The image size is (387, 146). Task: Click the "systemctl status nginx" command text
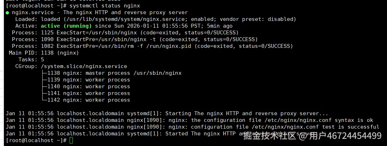point(105,6)
